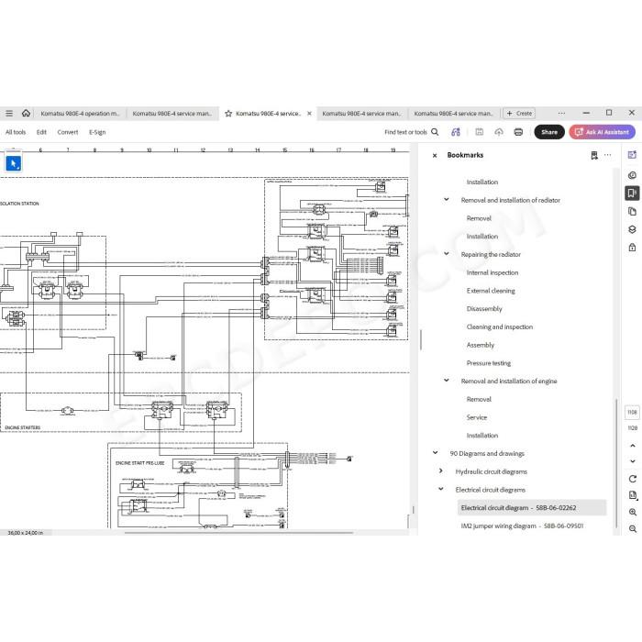Collapse Removal and installation of radiator
The height and width of the screenshot is (642, 642).
[447, 199]
